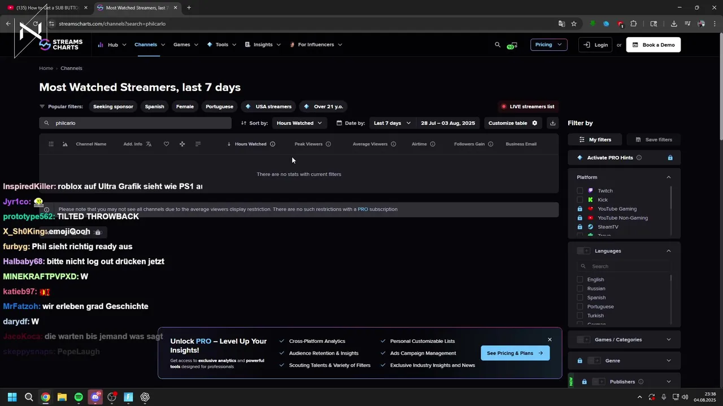The height and width of the screenshot is (406, 723).
Task: Open the Games menu
Action: (x=186, y=45)
